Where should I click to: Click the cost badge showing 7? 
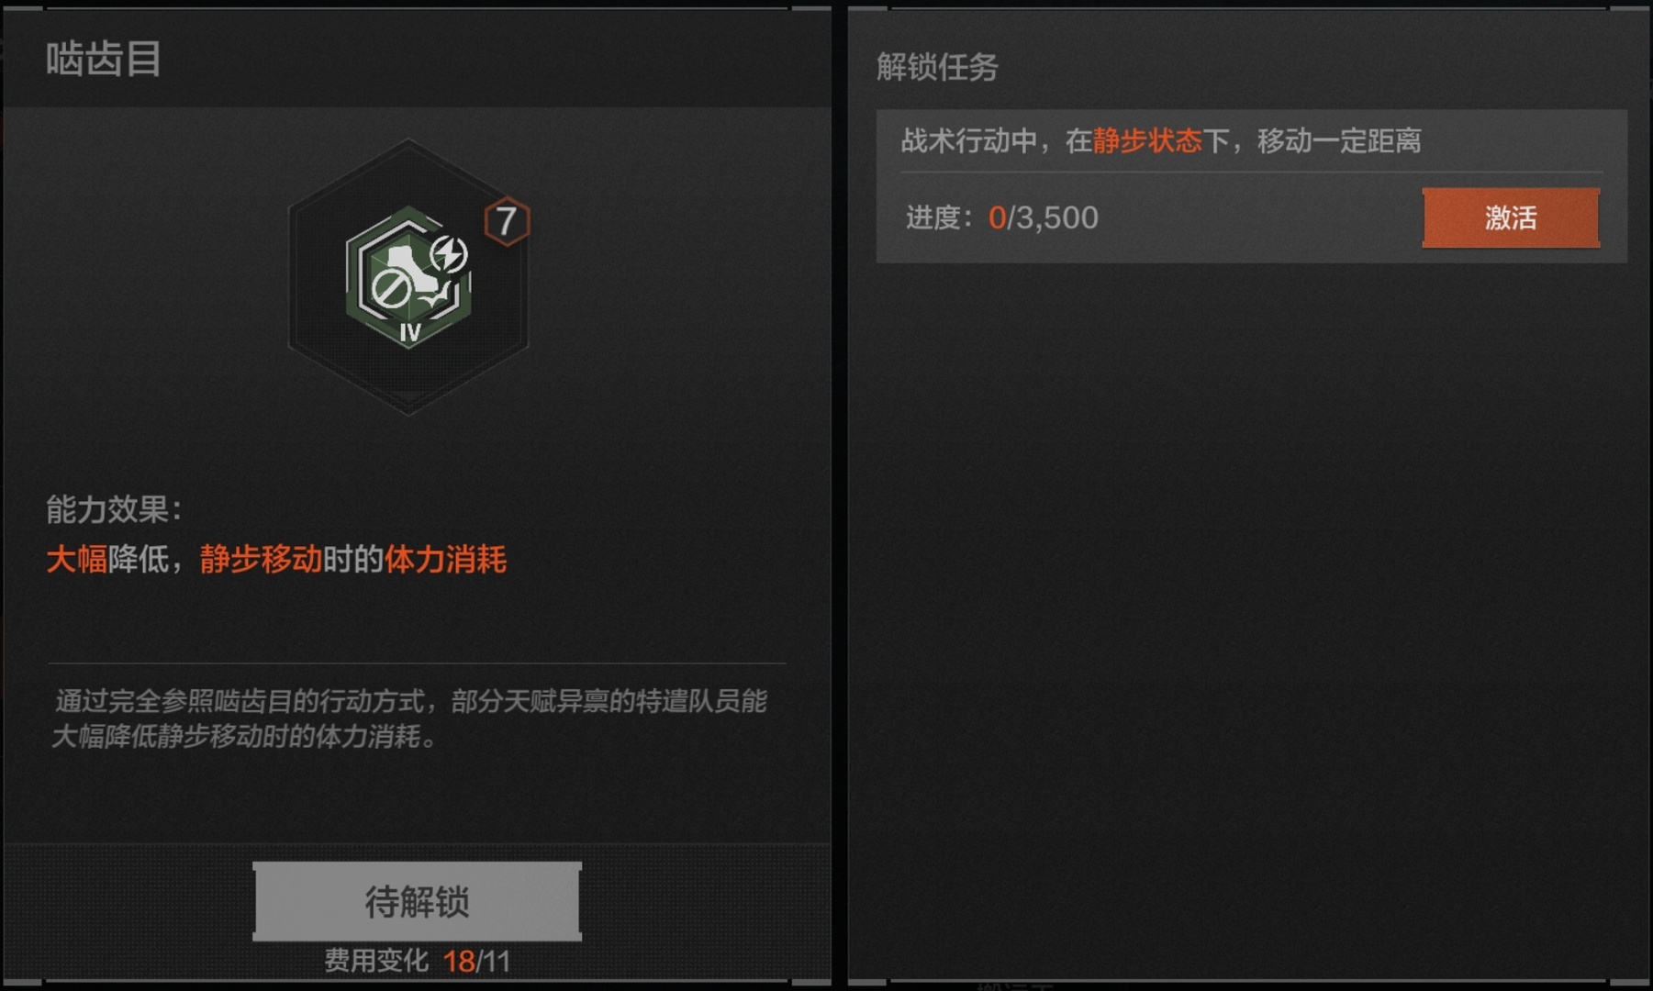[x=507, y=221]
